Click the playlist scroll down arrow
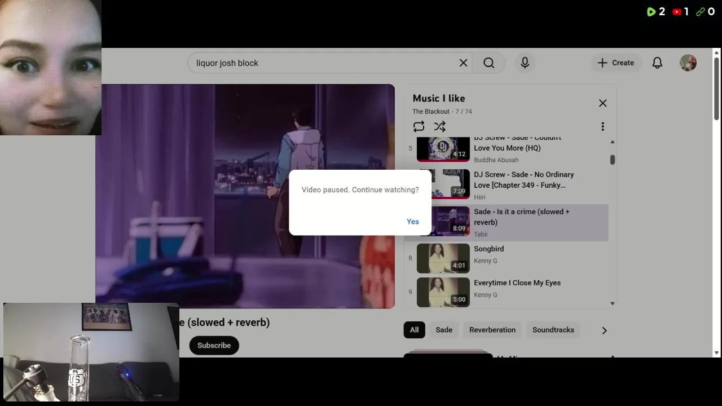This screenshot has height=406, width=722. 613,303
